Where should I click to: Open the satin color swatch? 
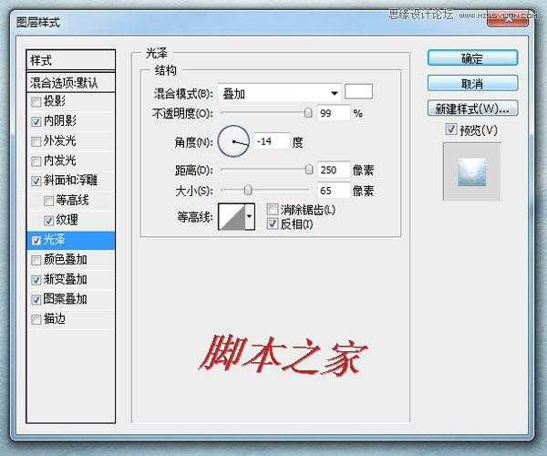[x=358, y=92]
